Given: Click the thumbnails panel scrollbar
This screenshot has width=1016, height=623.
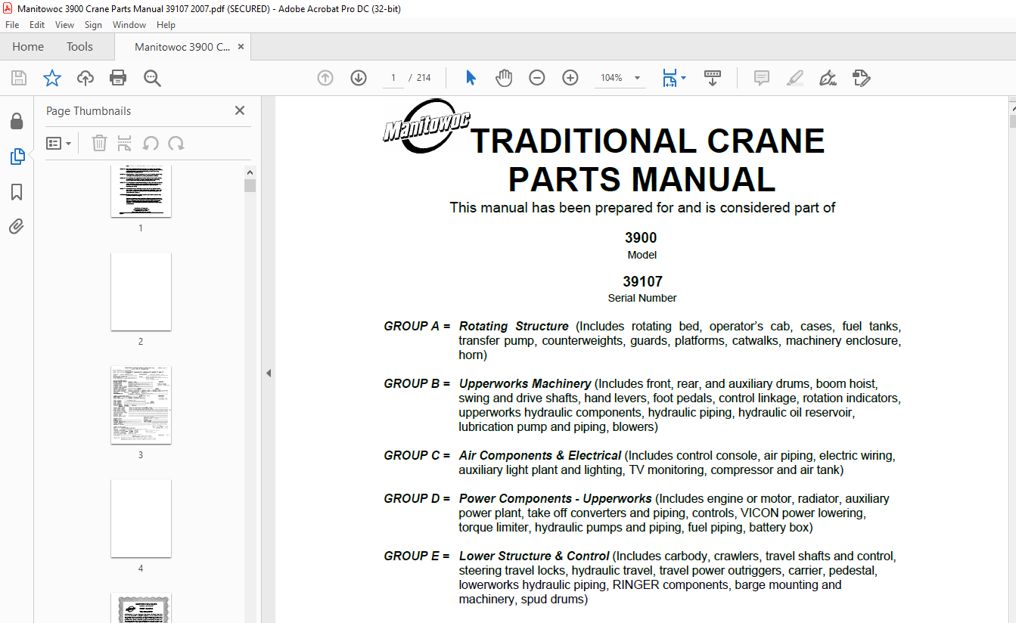Looking at the screenshot, I should click(x=250, y=186).
